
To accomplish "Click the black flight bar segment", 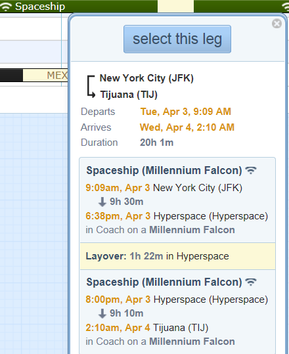I will pyautogui.click(x=11, y=76).
